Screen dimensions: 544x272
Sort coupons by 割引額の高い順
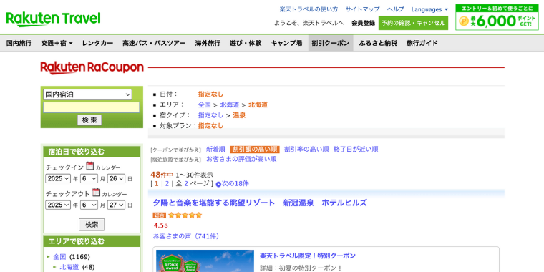pos(254,149)
